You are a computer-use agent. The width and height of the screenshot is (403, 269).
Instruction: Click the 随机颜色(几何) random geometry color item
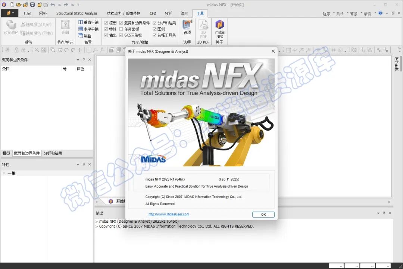[x=36, y=24]
